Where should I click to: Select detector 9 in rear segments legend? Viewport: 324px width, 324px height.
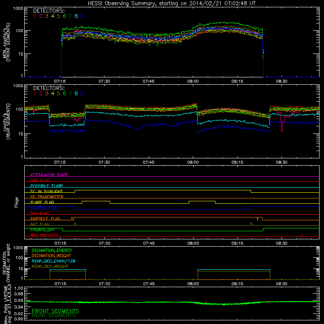click(82, 94)
